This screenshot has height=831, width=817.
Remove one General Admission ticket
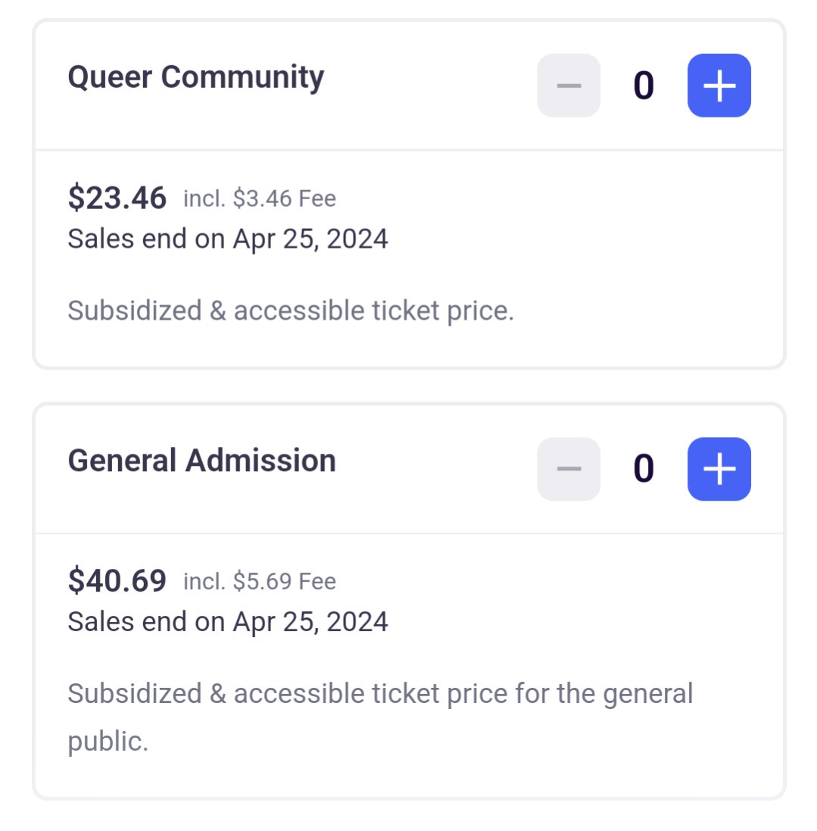tap(569, 469)
